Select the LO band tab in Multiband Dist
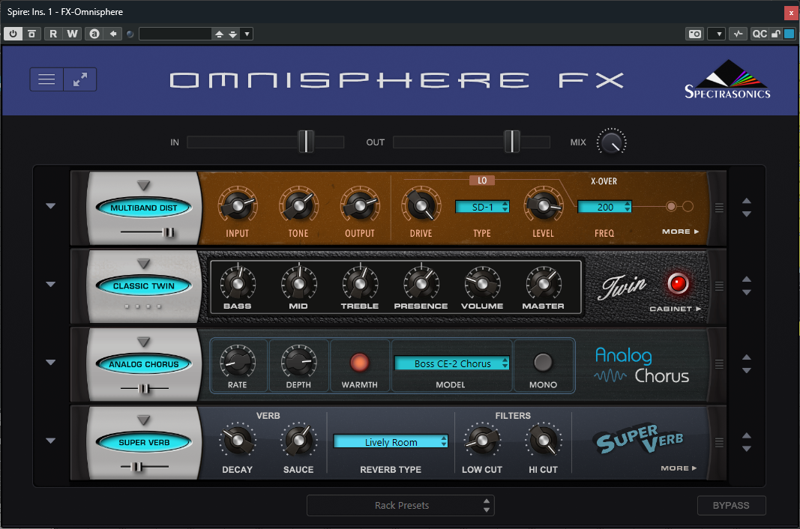Screen dimensions: 800x529 (482, 181)
